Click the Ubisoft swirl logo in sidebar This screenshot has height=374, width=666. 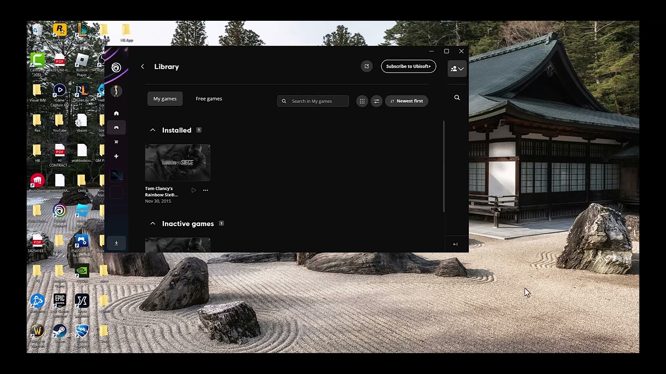(116, 68)
